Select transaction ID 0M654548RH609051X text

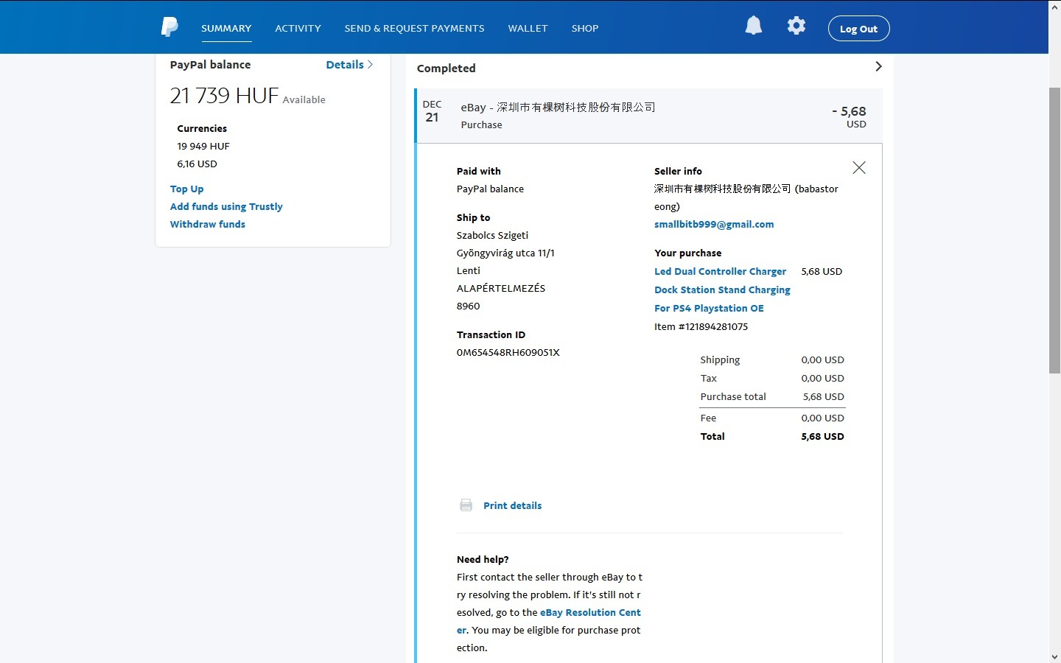[x=508, y=353]
